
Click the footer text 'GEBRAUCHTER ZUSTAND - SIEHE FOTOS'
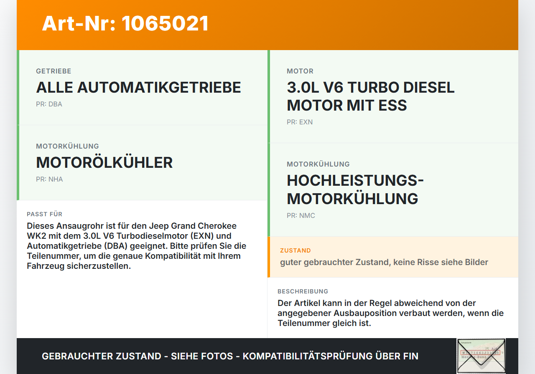(138, 356)
